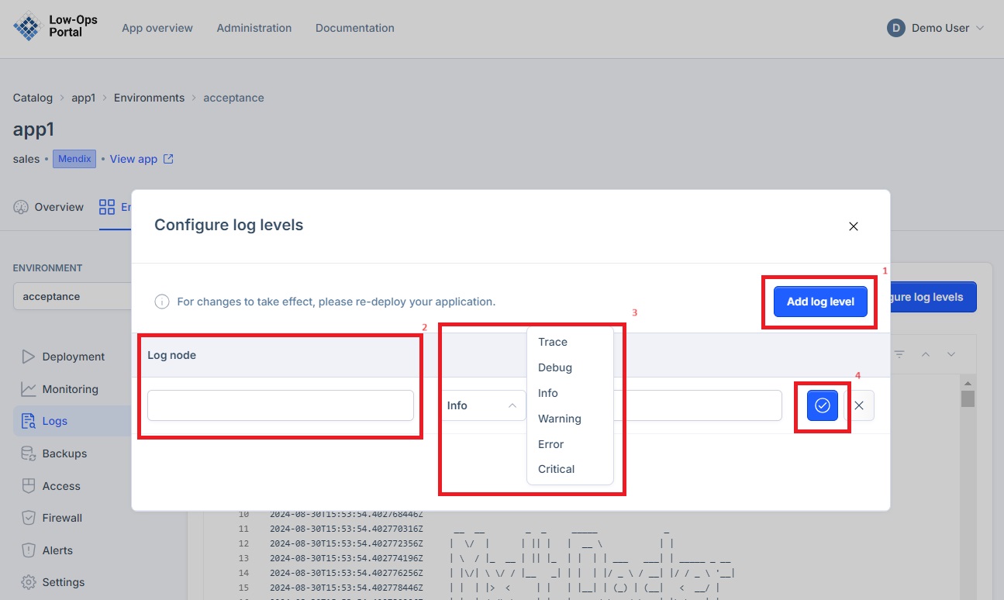Click Environments breadcrumb
The width and height of the screenshot is (1004, 600).
click(x=149, y=98)
